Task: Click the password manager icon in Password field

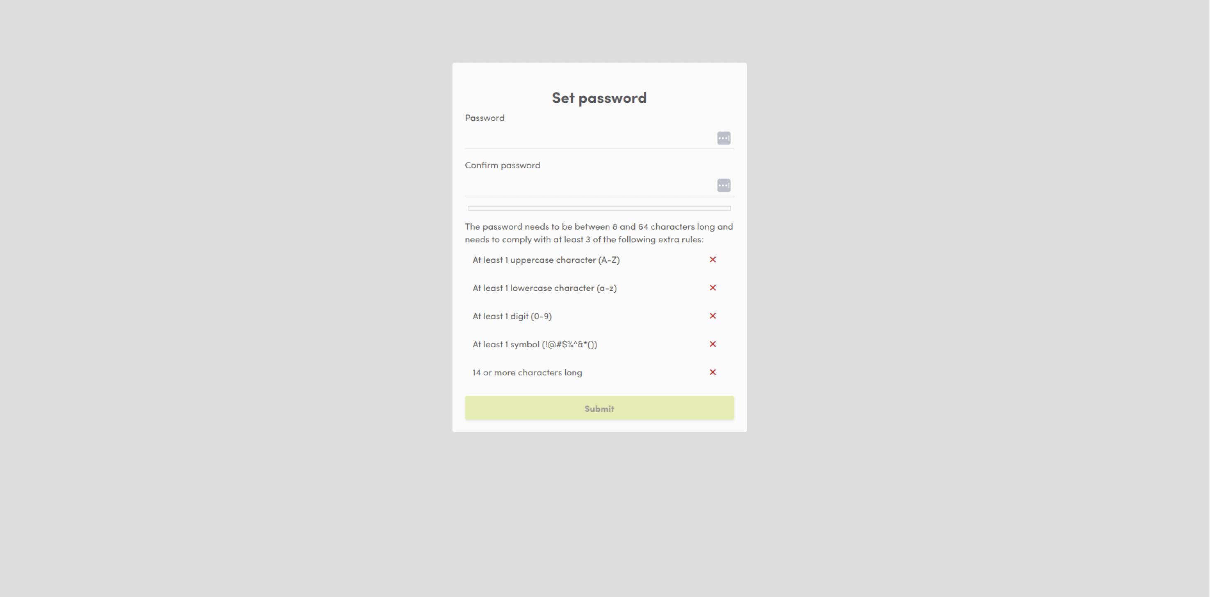Action: pyautogui.click(x=723, y=138)
